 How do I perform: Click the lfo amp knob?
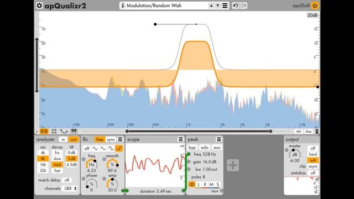coord(112,184)
